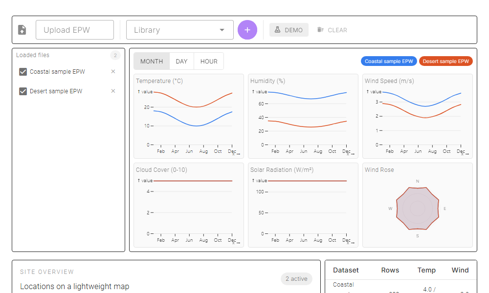489x293 pixels.
Task: Click the loaded files count badge
Action: (x=115, y=55)
